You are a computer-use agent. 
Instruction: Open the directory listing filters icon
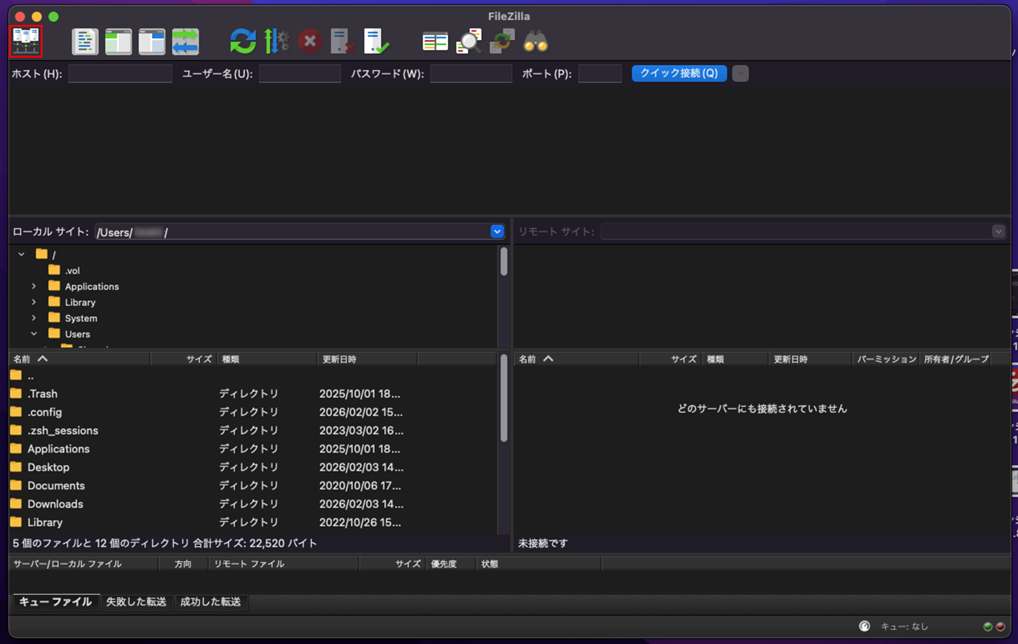(434, 42)
